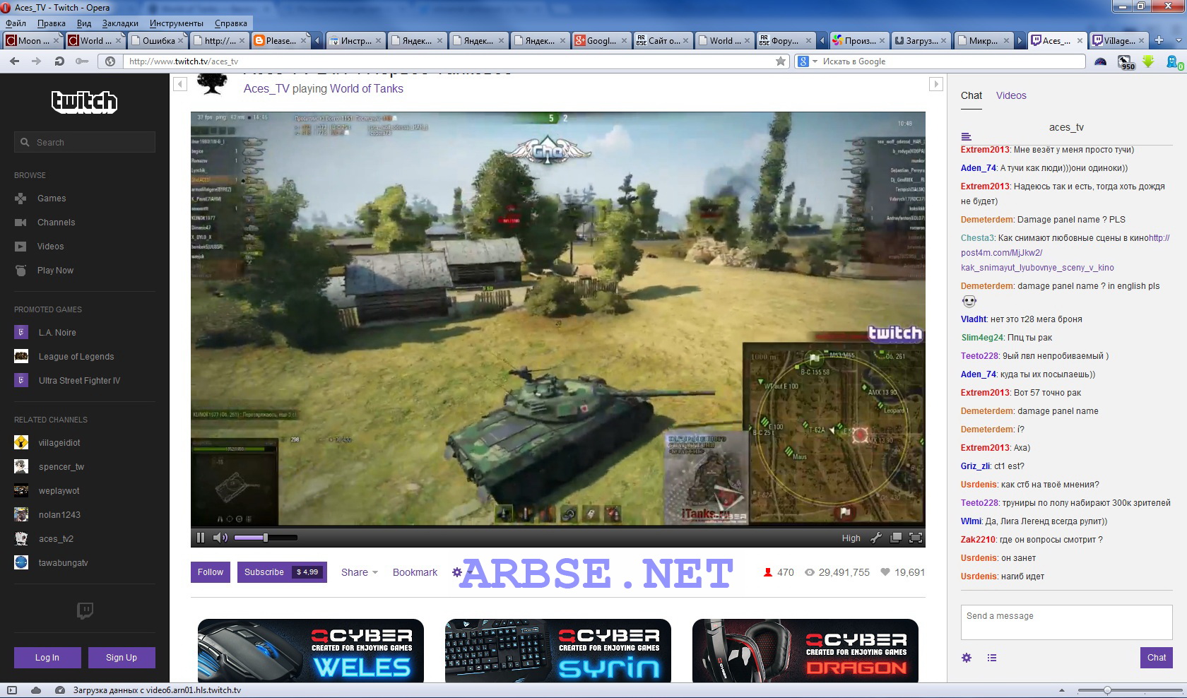The image size is (1187, 698).
Task: Toggle fullscreen video mode
Action: coord(916,538)
